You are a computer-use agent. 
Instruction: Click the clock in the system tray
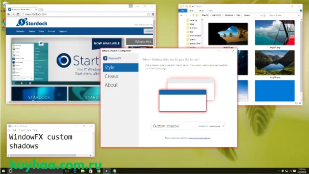point(301,171)
